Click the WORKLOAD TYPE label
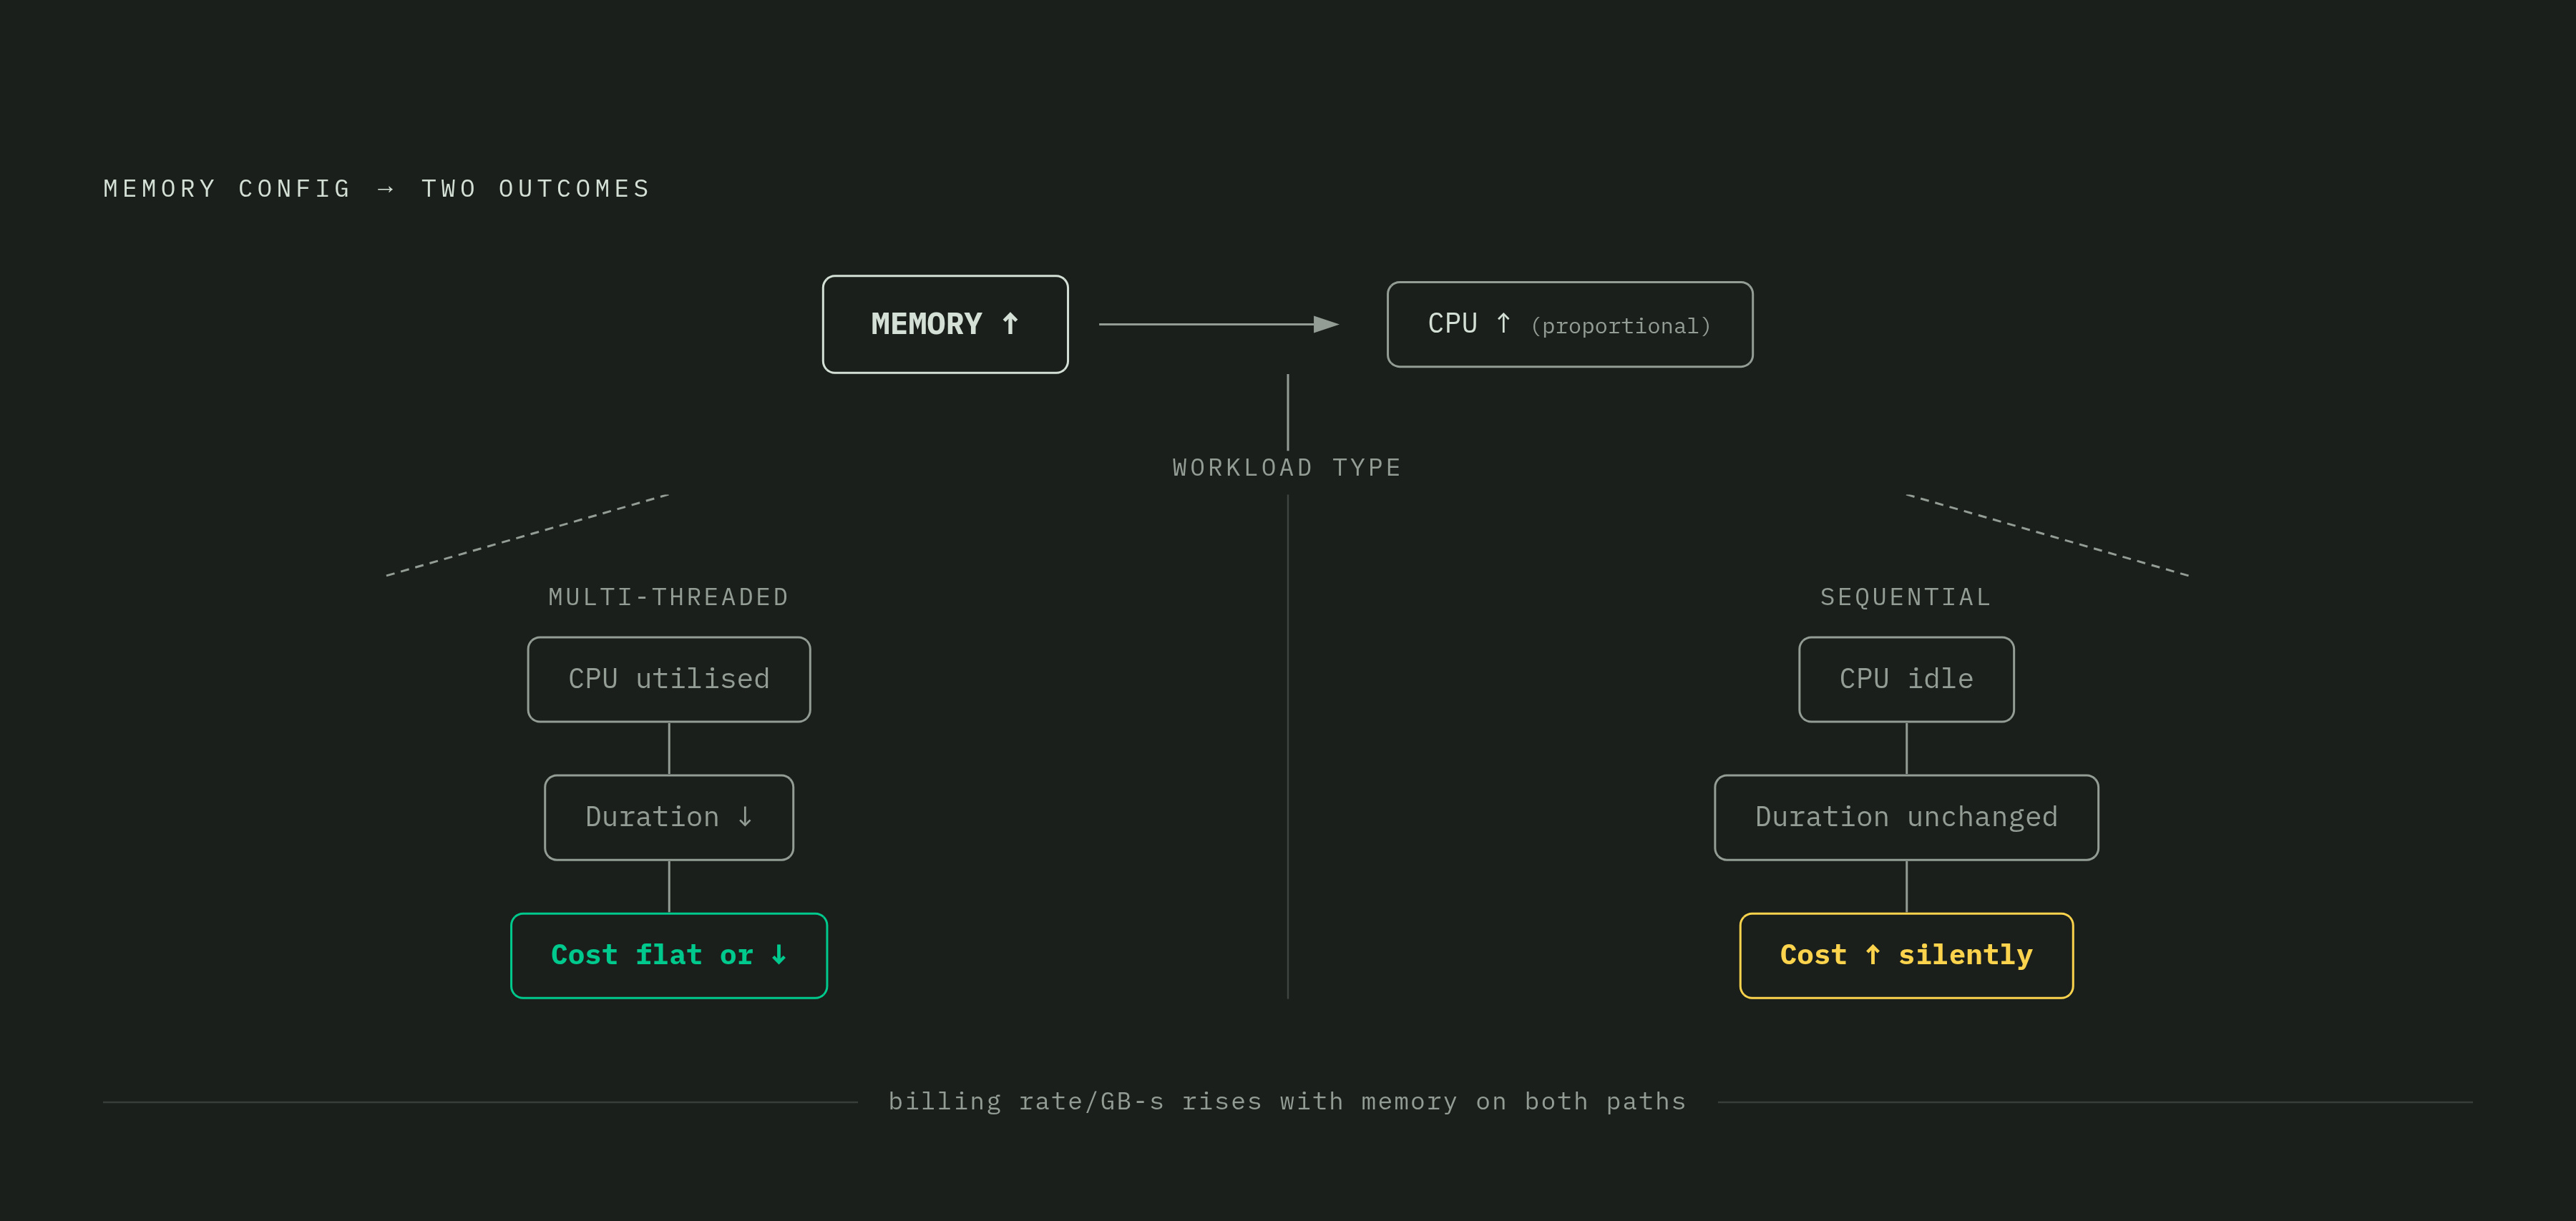2576x1221 pixels. pos(1287,468)
